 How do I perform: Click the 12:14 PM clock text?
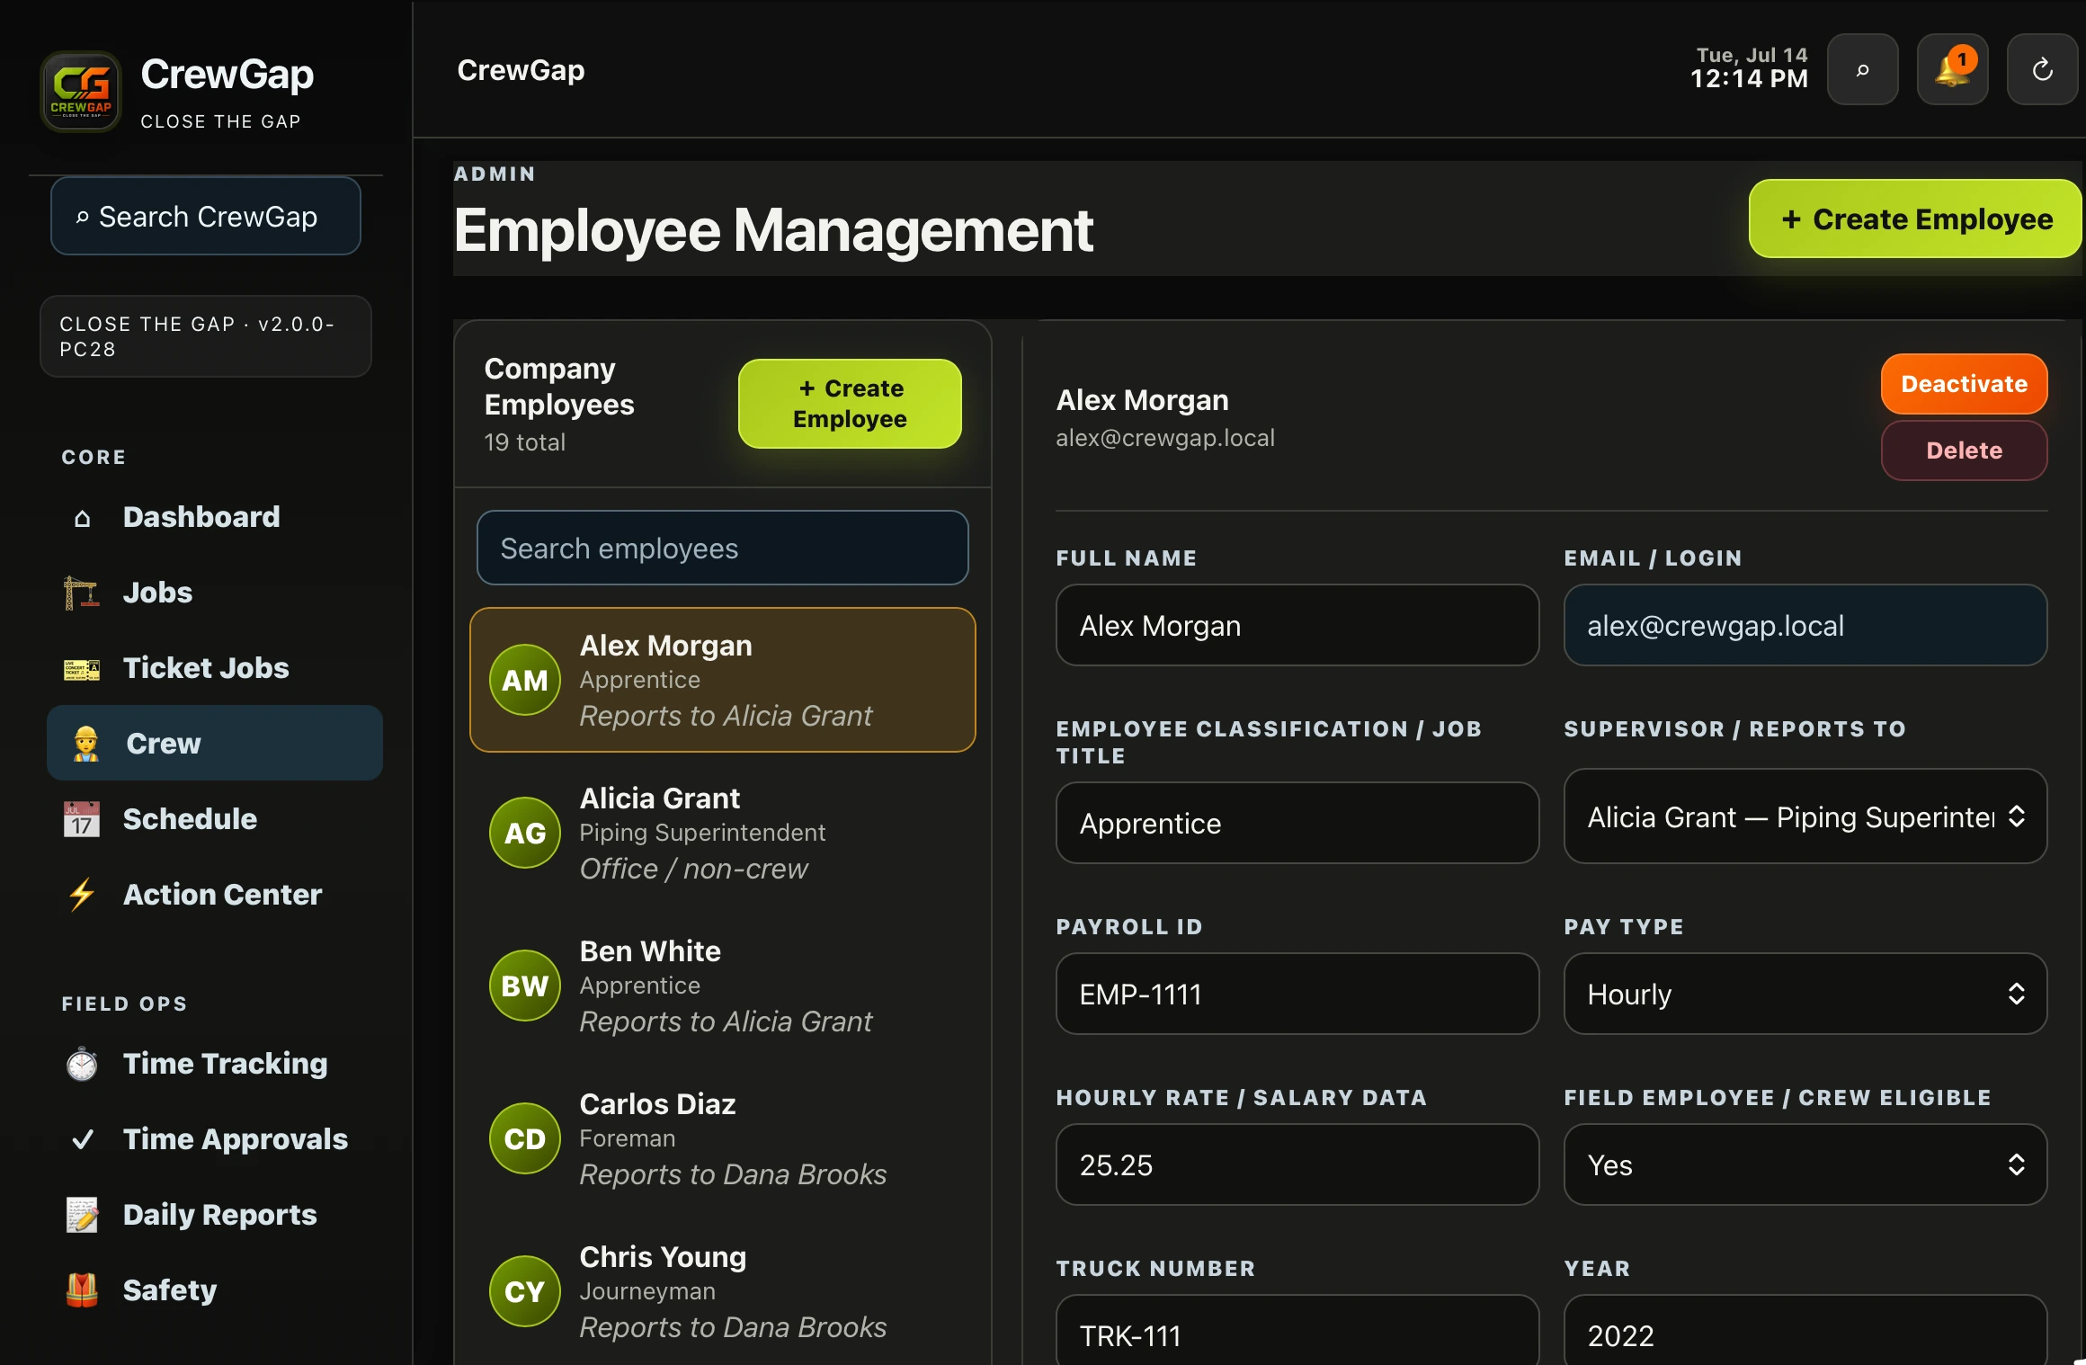pyautogui.click(x=1749, y=79)
